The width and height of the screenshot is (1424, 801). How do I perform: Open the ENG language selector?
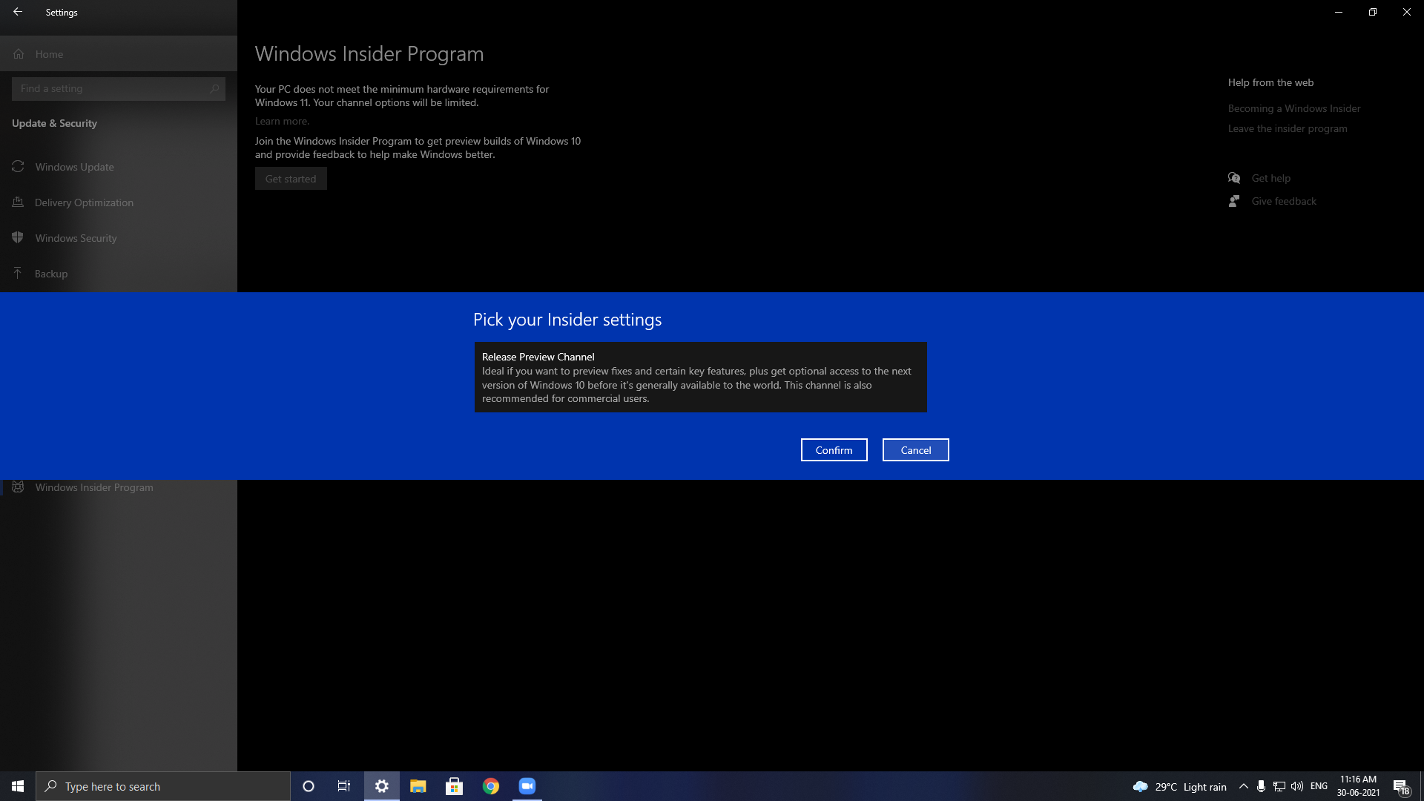coord(1319,786)
